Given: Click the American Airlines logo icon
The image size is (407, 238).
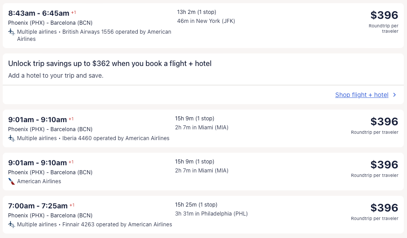Looking at the screenshot, I should tap(12, 181).
